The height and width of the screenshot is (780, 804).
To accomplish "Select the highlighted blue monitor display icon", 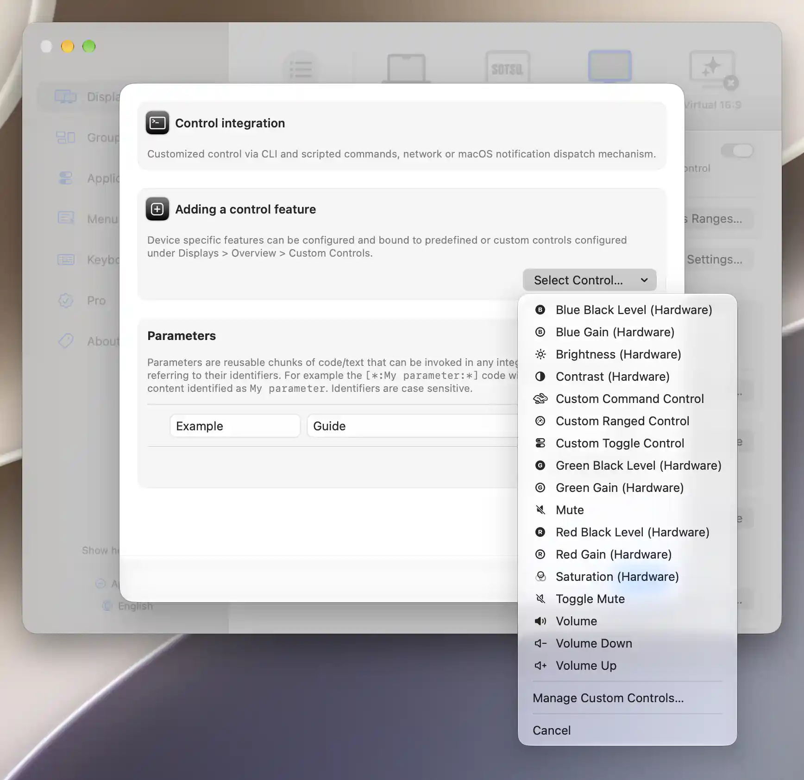I will pyautogui.click(x=609, y=67).
